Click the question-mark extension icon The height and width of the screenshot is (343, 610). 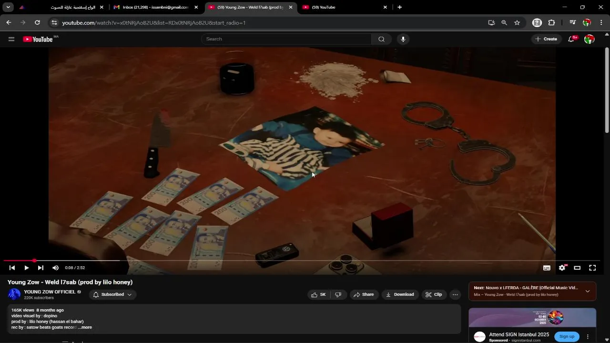[537, 22]
